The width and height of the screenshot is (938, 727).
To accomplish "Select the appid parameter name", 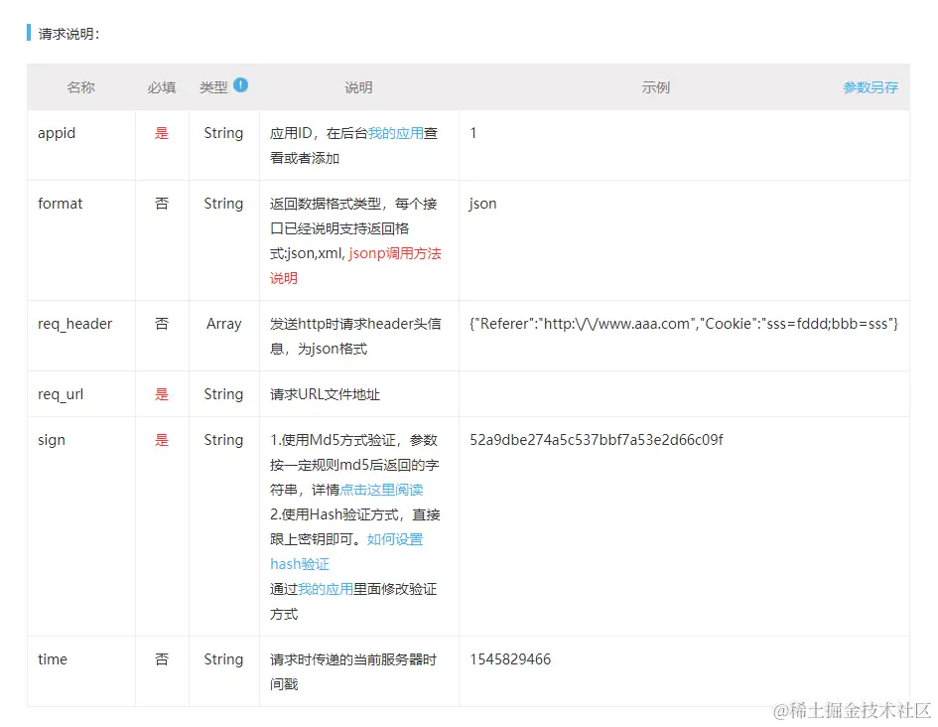I will tap(57, 133).
